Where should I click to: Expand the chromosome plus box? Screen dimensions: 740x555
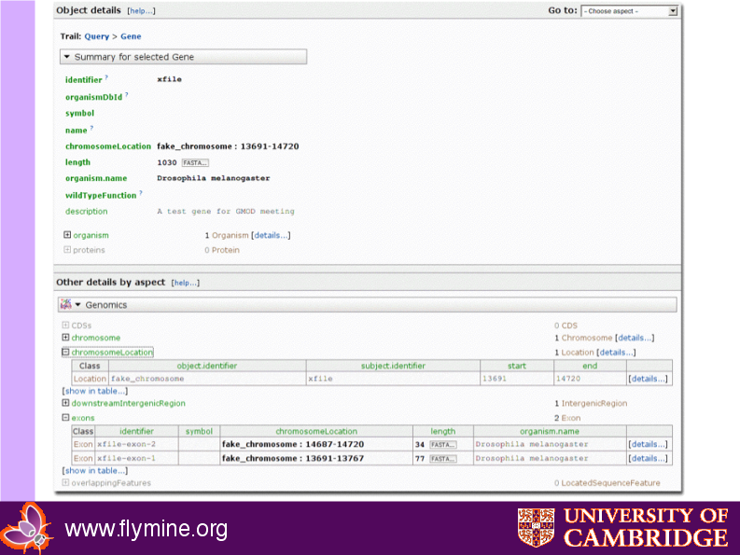tap(65, 337)
